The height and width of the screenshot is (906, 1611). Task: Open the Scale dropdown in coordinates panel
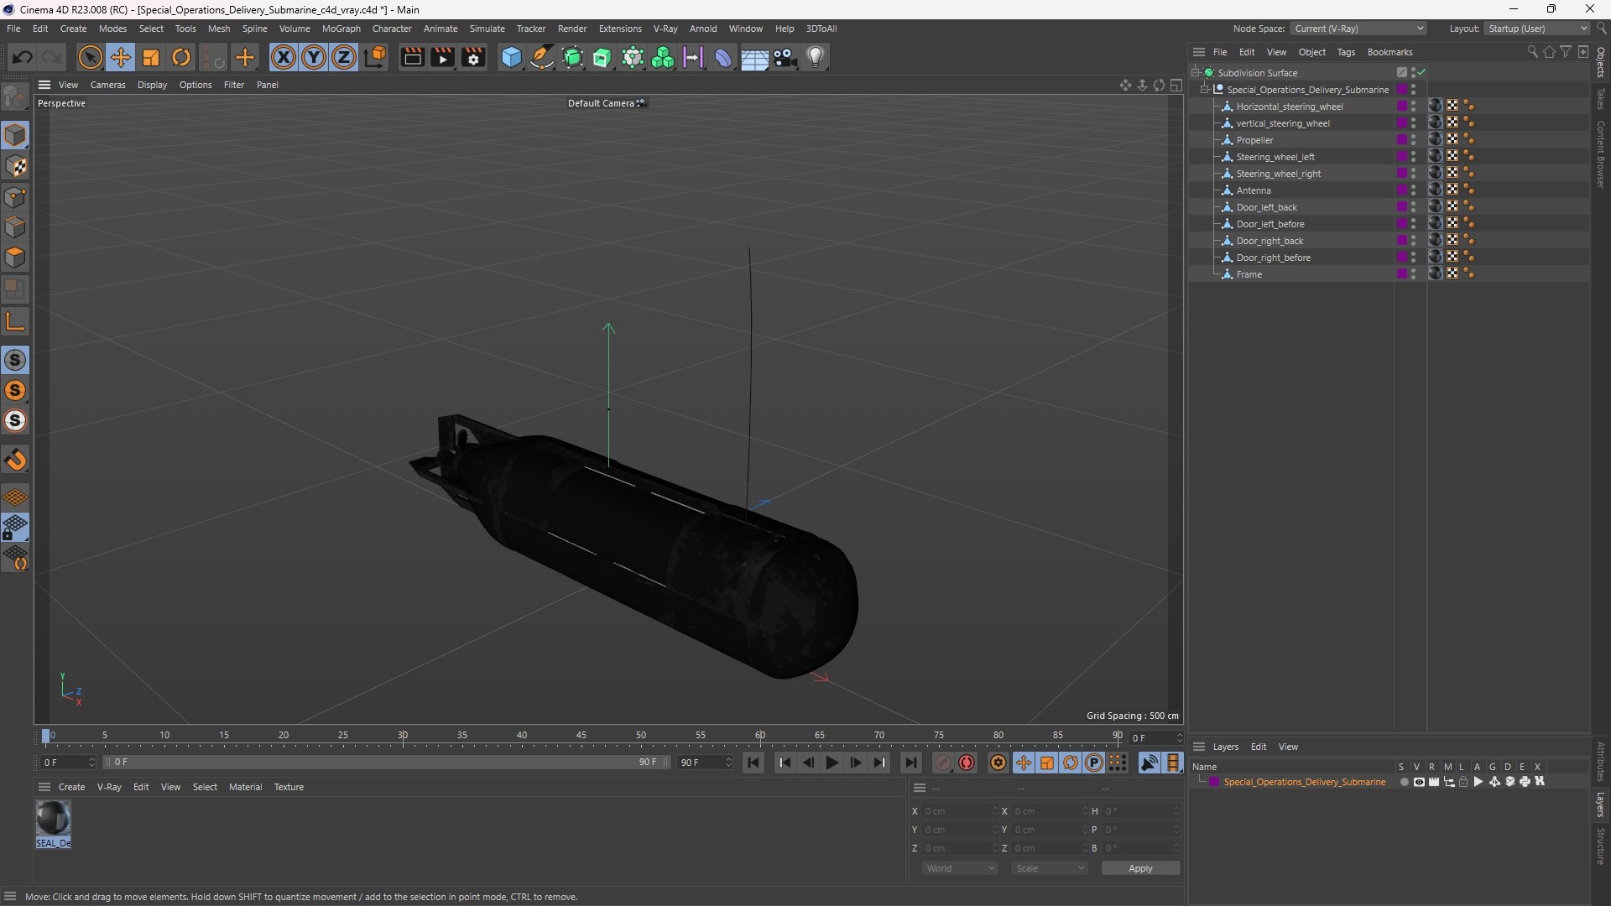[1050, 868]
